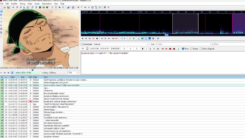Pause the video
Viewport: 245px width, 138px height.
coord(8,73)
